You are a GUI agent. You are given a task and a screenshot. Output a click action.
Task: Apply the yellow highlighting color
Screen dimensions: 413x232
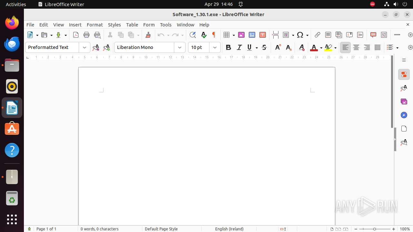[328, 48]
